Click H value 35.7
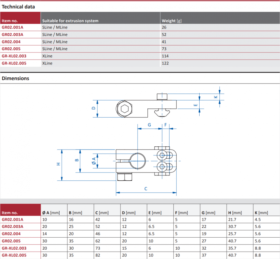 click(232, 248)
